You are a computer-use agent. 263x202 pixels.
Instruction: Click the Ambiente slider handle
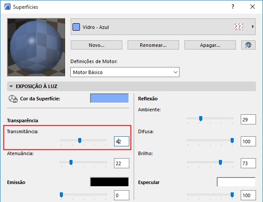[x=201, y=119]
